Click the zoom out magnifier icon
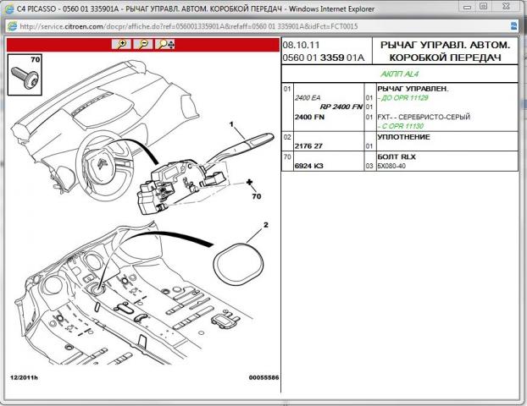Image resolution: width=527 pixels, height=406 pixels. coord(144,43)
